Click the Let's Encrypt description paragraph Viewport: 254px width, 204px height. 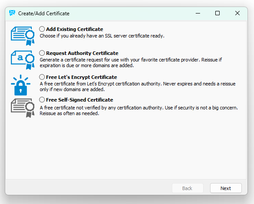[137, 86]
